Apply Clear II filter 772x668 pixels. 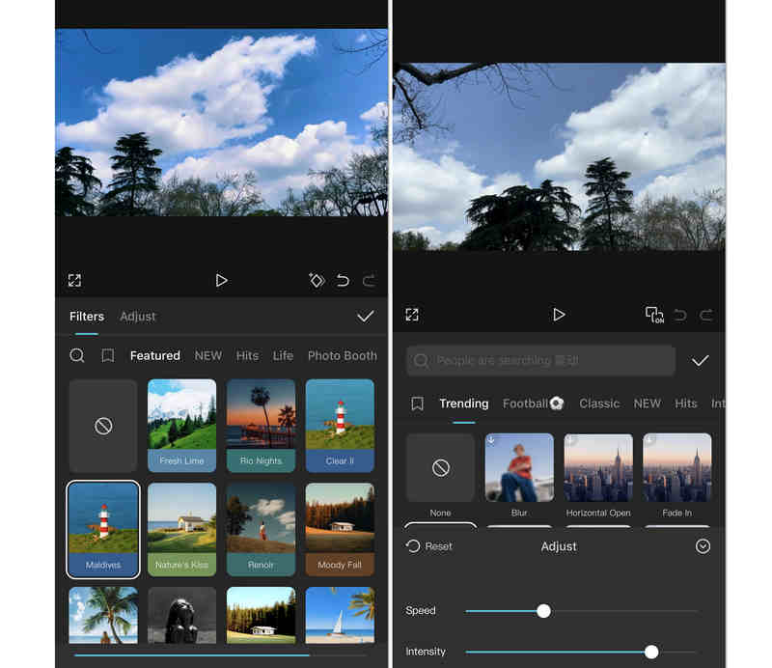[340, 426]
